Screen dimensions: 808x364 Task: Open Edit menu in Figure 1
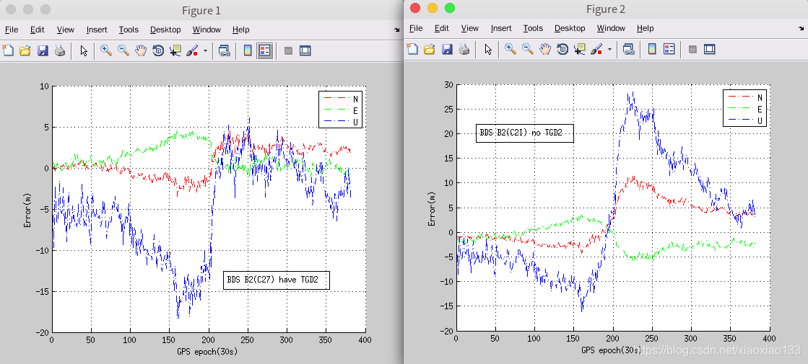tap(37, 30)
